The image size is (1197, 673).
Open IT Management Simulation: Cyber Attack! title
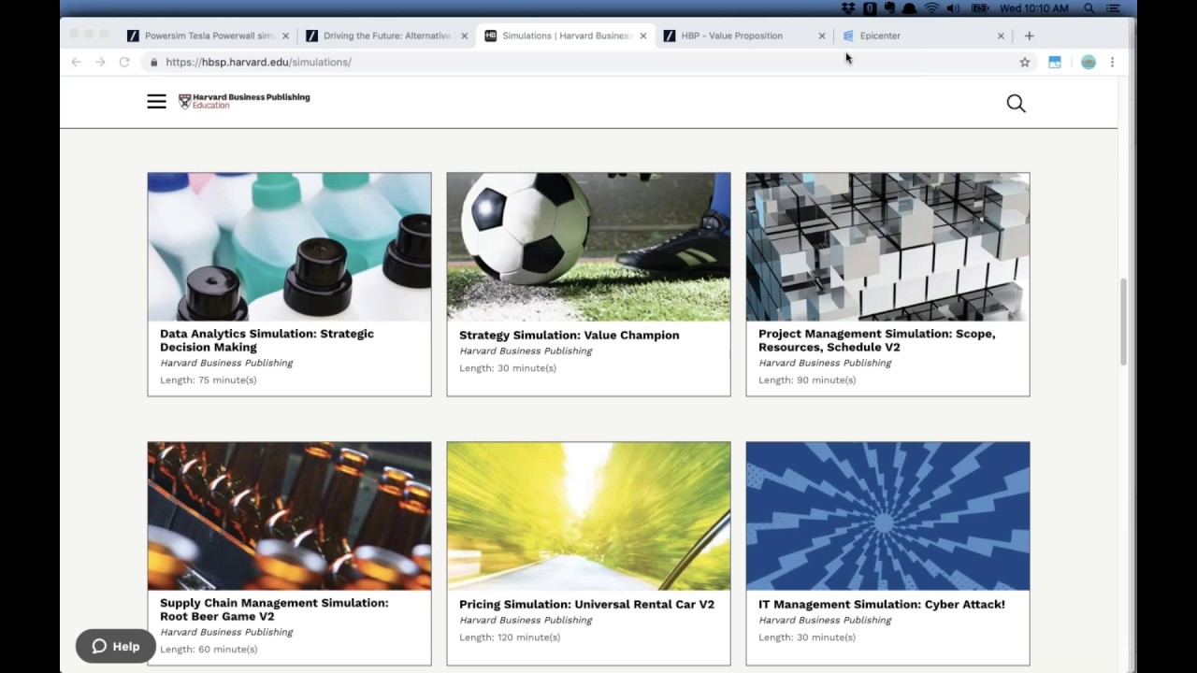pyautogui.click(x=882, y=604)
